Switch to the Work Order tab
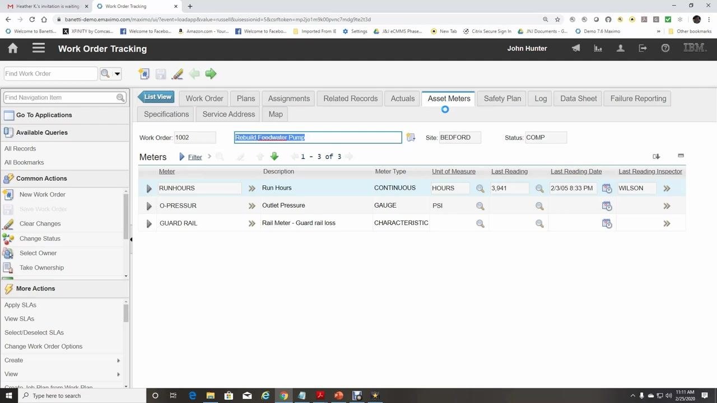717x403 pixels. 204,99
